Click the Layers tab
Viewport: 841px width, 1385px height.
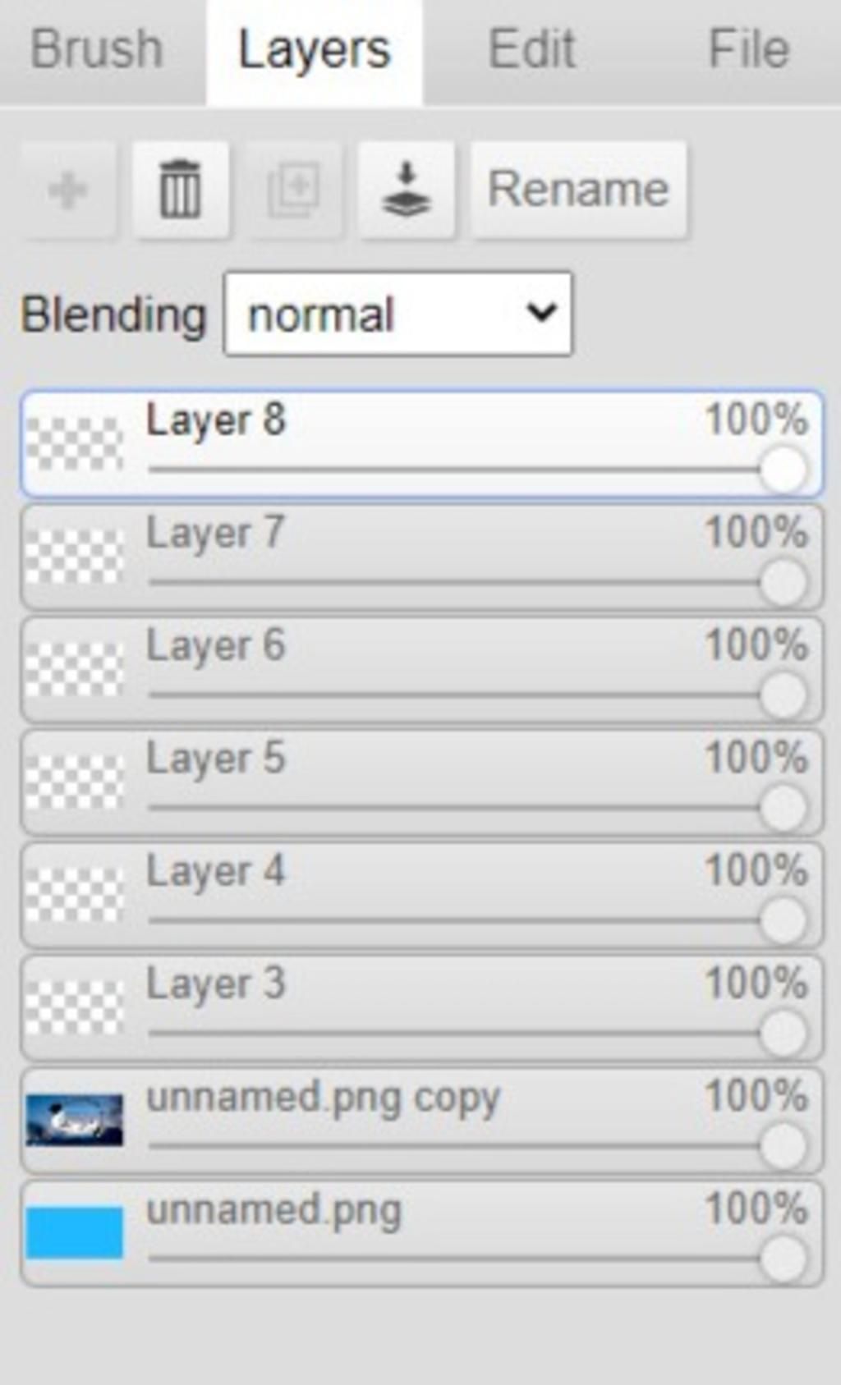click(314, 49)
